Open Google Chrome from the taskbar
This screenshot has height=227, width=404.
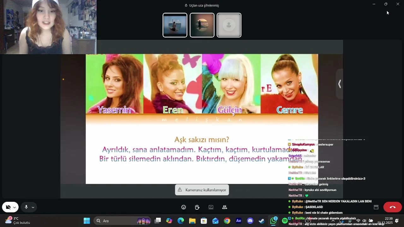[x=227, y=221]
